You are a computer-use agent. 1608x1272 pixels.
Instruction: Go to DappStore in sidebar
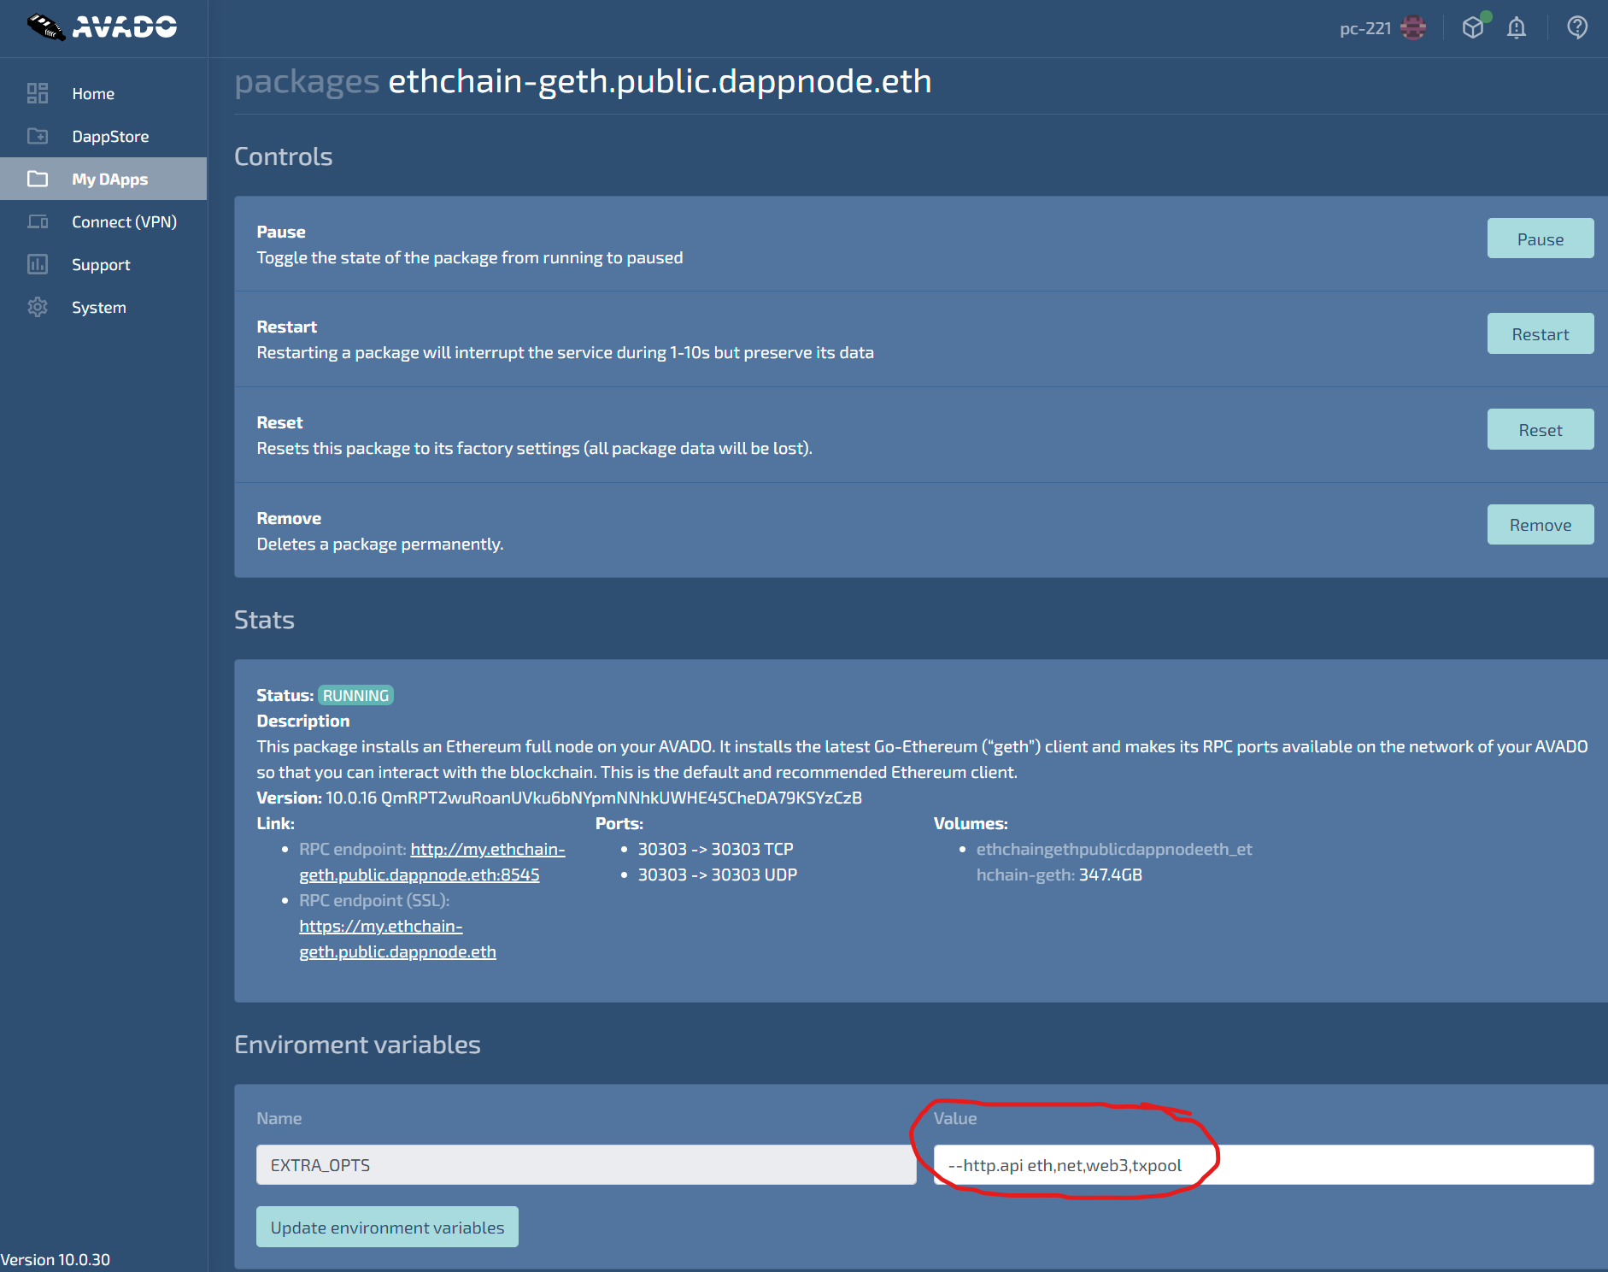pos(110,136)
